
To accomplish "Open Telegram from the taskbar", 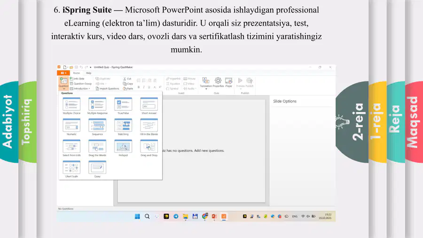I will pos(176,216).
